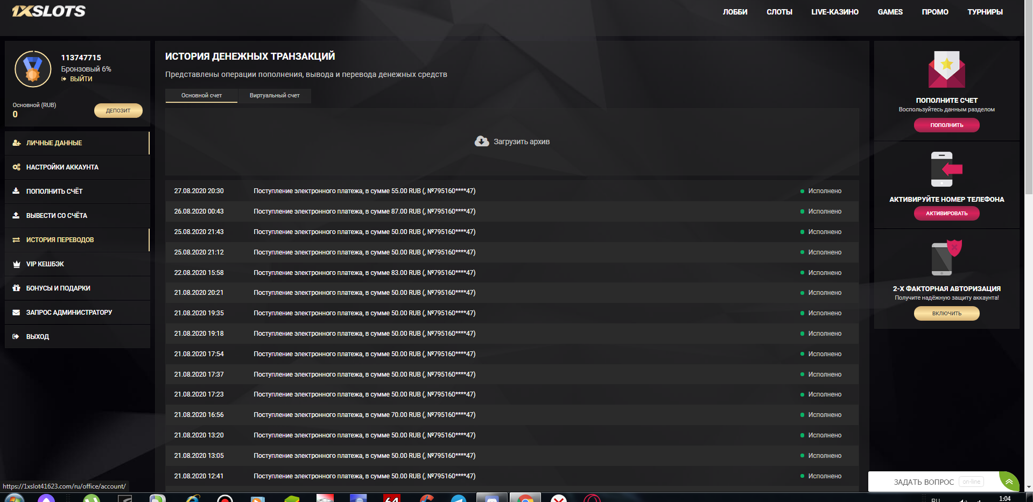Click the Chrome icon in the taskbar
The width and height of the screenshot is (1033, 502).
coord(525,498)
